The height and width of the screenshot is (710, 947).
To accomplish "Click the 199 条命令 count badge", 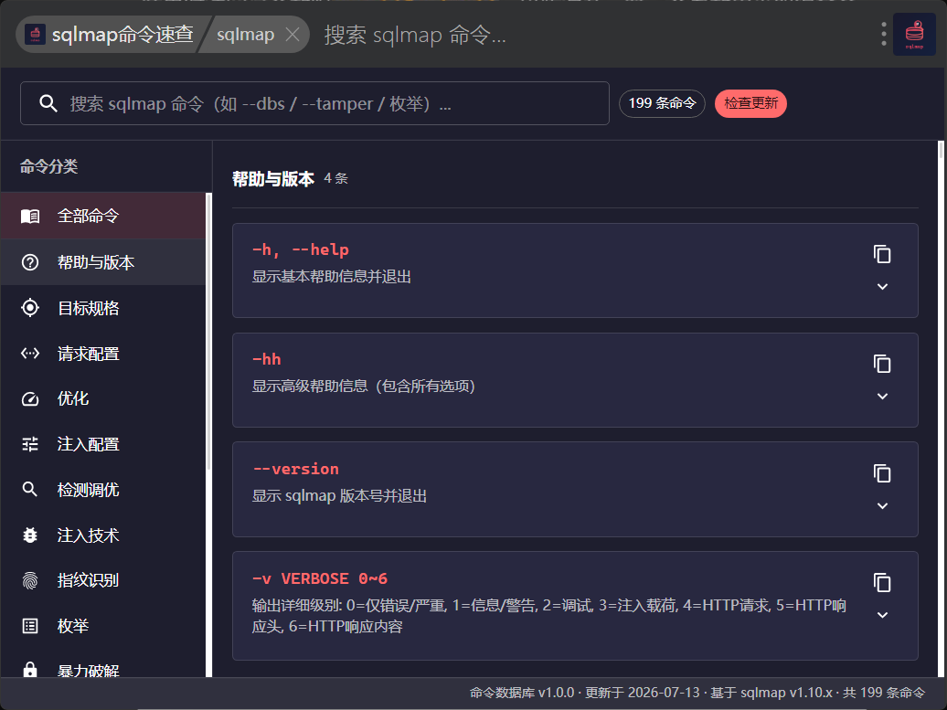I will [662, 103].
